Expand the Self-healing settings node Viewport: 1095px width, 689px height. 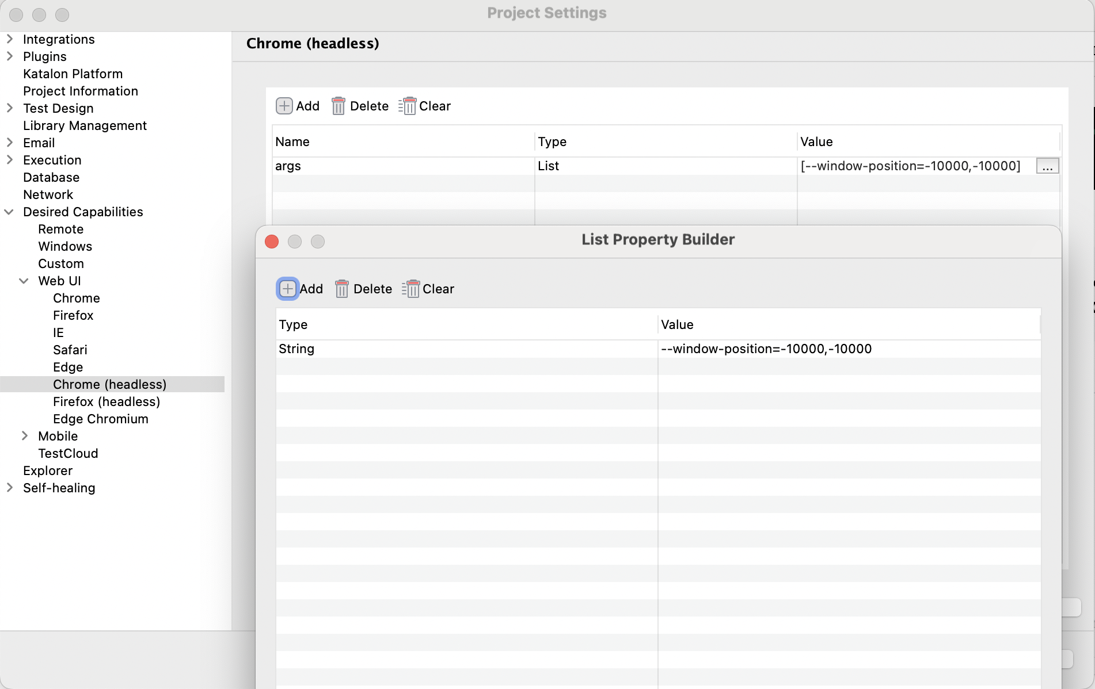(10, 488)
